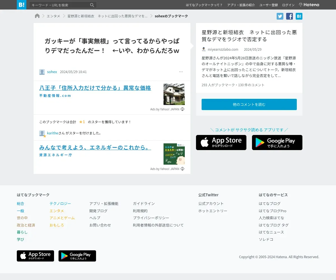This screenshot has width=336, height=280.
Task: Click 不動産情報.com advertiser text
Action: pyautogui.click(x=55, y=96)
